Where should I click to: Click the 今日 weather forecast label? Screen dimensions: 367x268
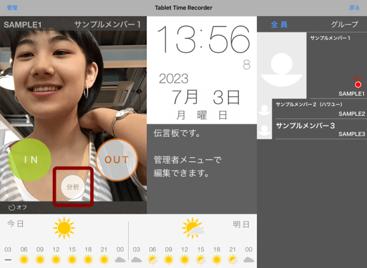(15, 224)
